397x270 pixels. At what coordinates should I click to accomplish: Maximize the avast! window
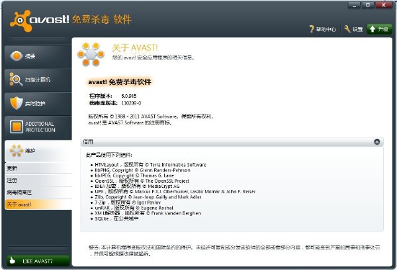tap(368, 5)
